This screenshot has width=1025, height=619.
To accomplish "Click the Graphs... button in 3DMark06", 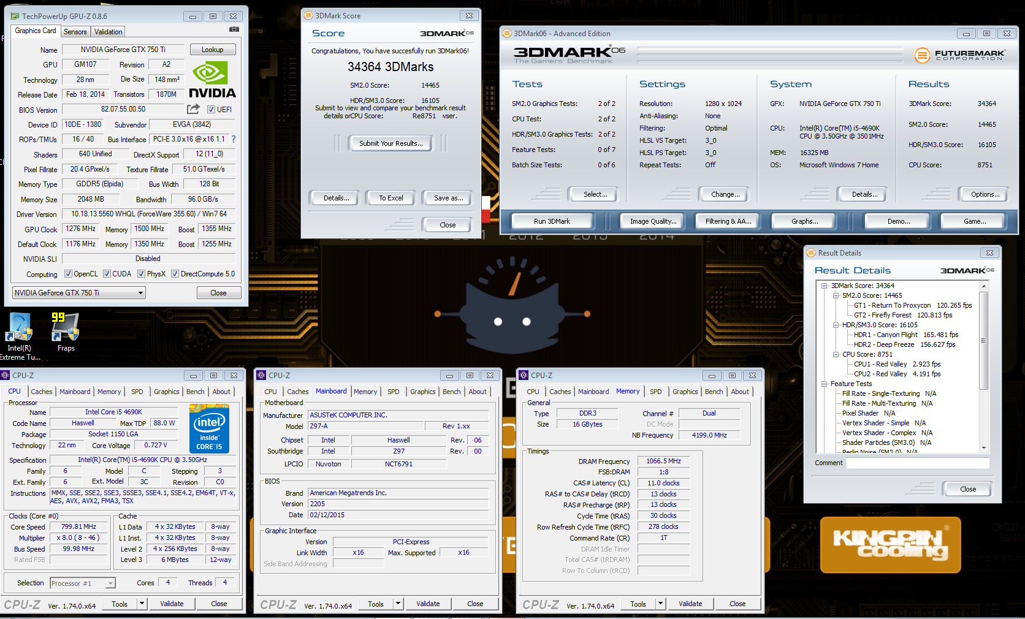I will (x=804, y=221).
